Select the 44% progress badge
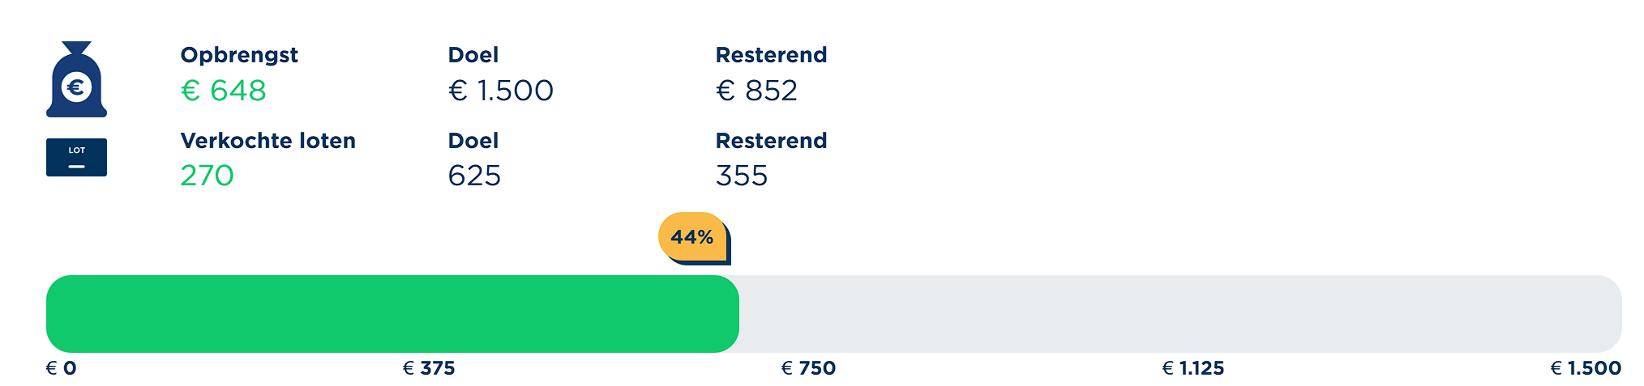This screenshot has width=1644, height=386. coord(692,237)
